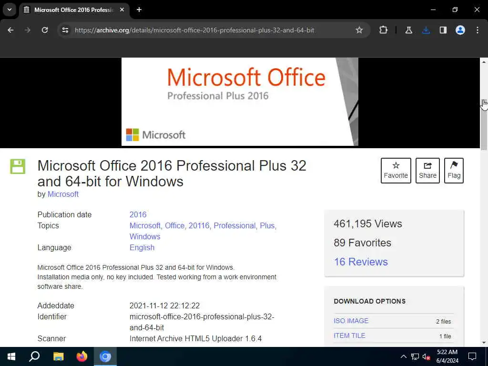The width and height of the screenshot is (488, 366).
Task: Switch to Chromium taskbar icon
Action: (105, 356)
